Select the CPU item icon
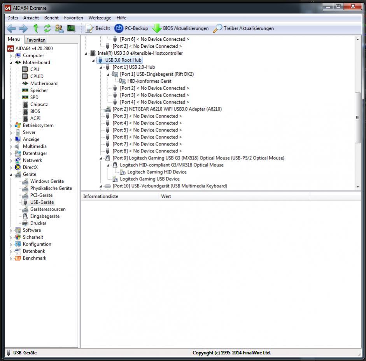The height and width of the screenshot is (361, 366). 25,70
